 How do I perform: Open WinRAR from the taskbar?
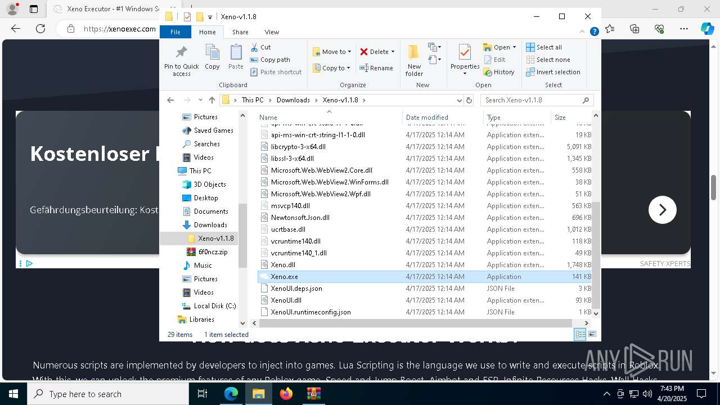point(313,394)
